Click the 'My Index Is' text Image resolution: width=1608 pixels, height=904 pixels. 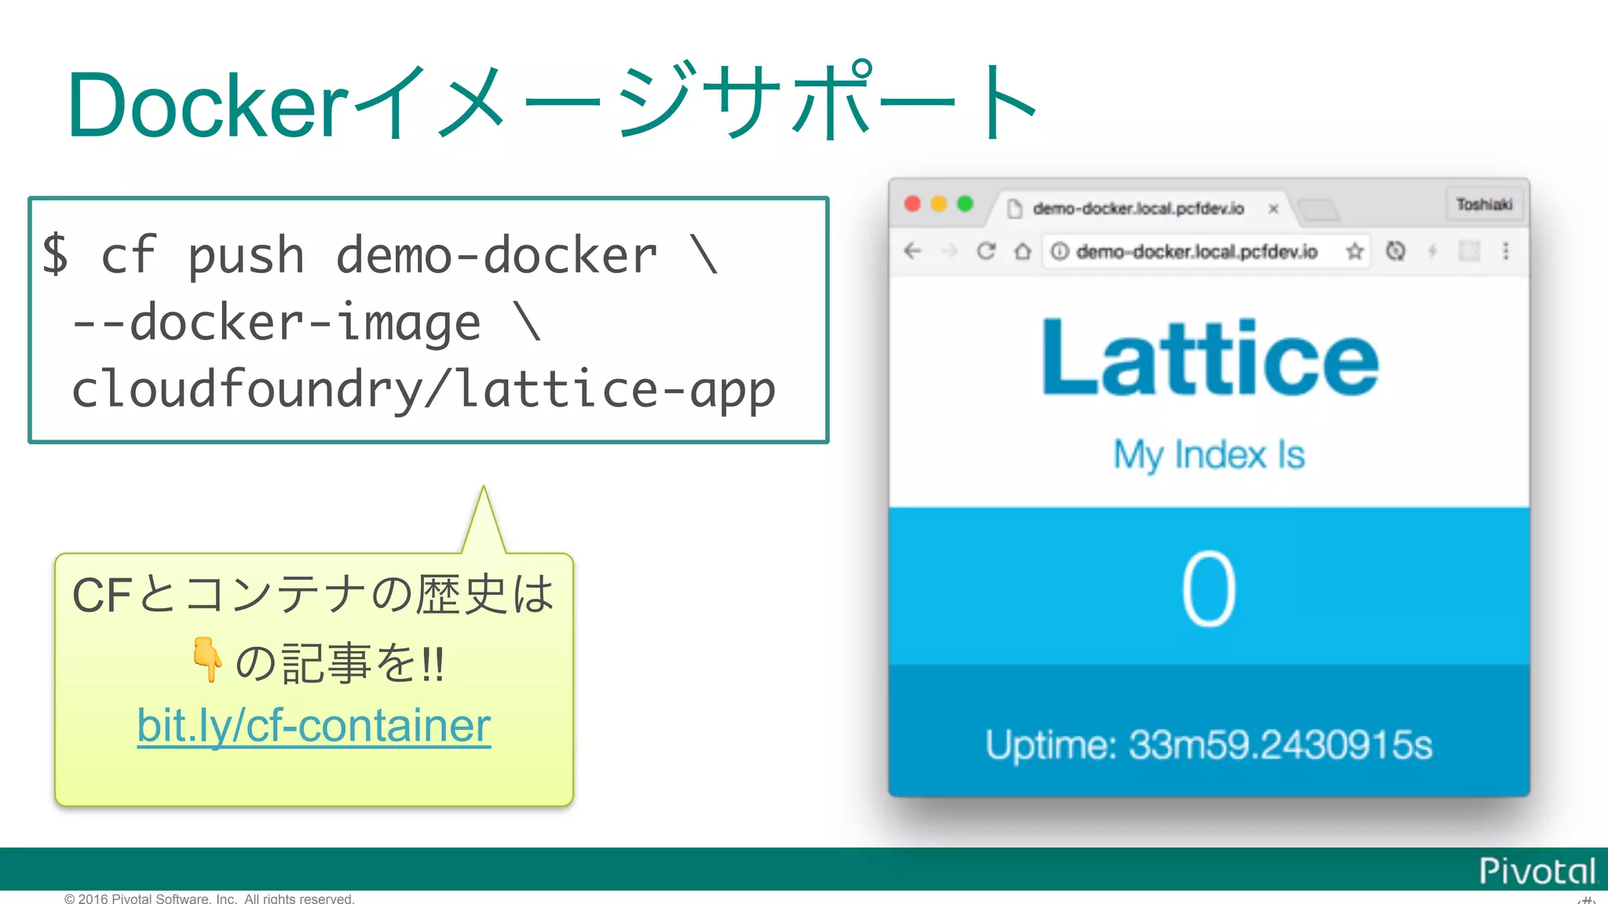pyautogui.click(x=1209, y=455)
